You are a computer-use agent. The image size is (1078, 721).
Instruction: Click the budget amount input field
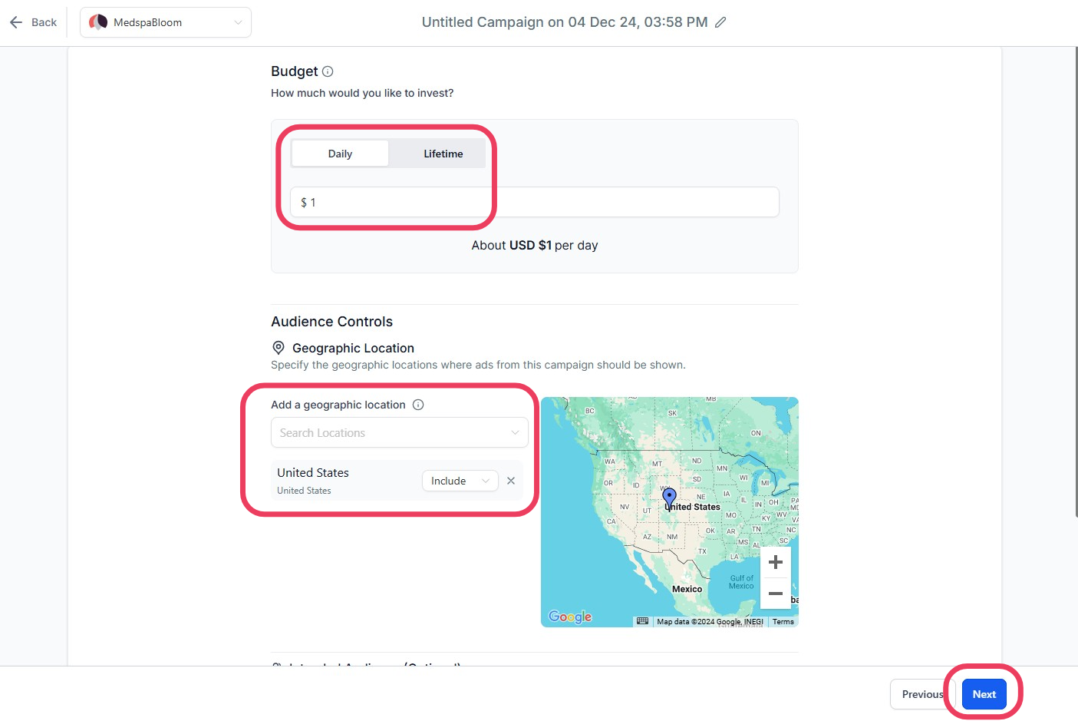pyautogui.click(x=535, y=202)
